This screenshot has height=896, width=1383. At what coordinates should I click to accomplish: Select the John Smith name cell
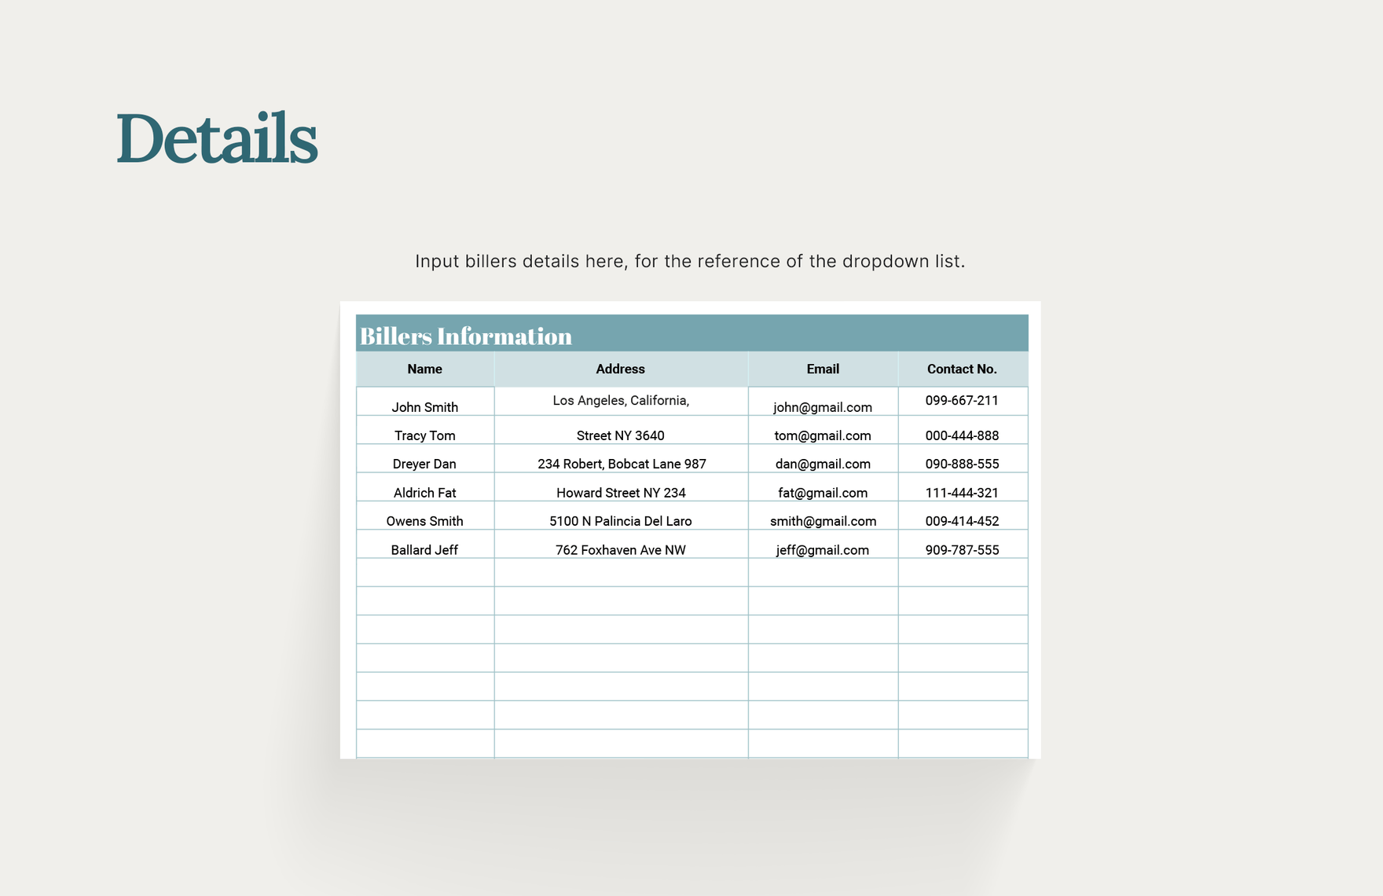[x=425, y=401]
